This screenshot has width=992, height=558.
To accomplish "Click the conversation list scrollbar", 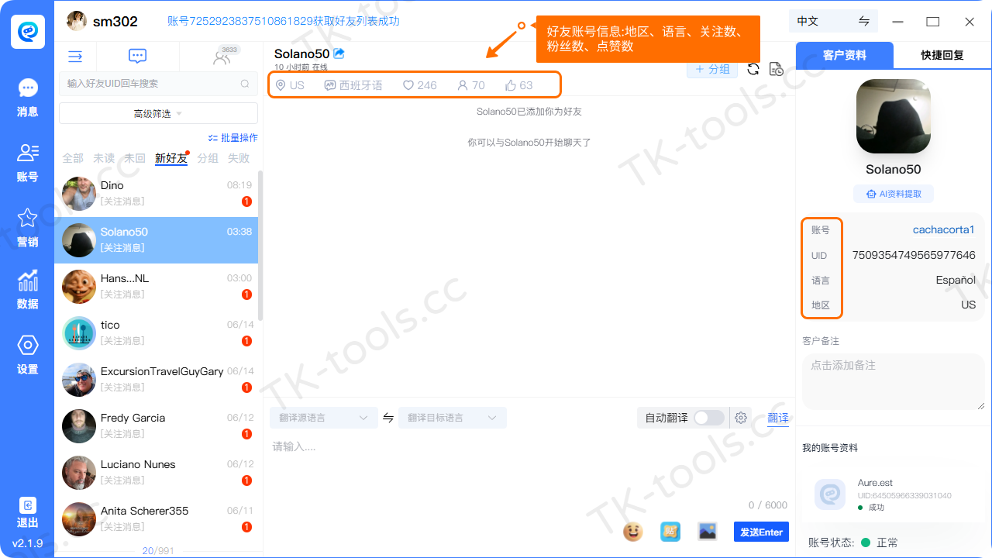I will point(260,246).
